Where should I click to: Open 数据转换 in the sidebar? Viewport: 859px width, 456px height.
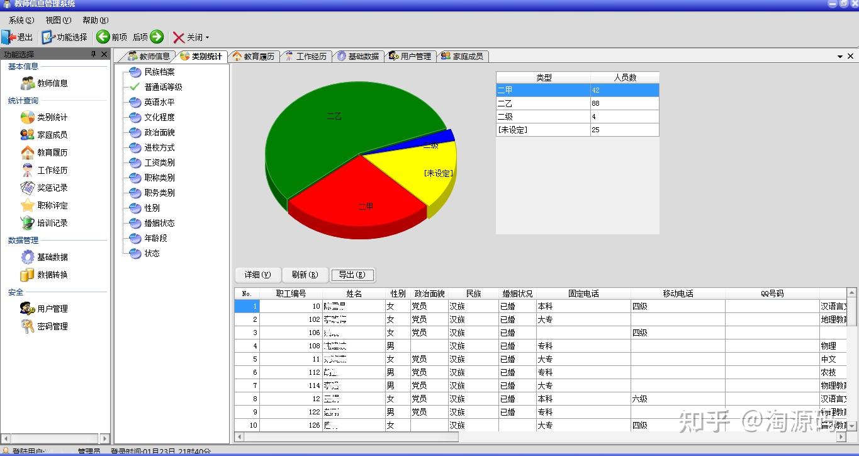click(44, 275)
